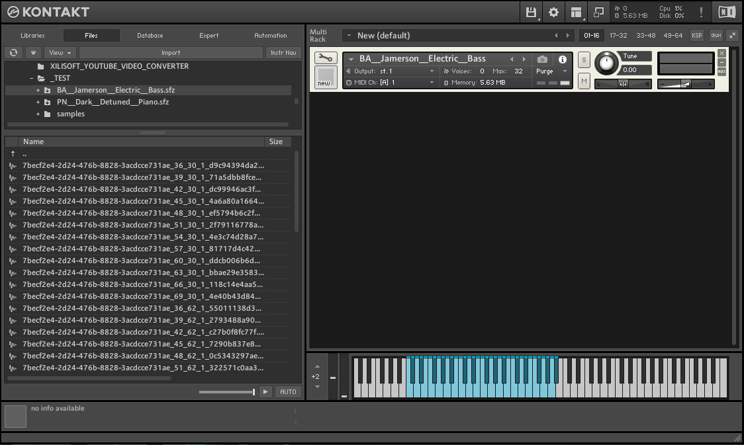Image resolution: width=744 pixels, height=445 pixels.
Task: Adjust preview volume slider
Action: pos(227,392)
